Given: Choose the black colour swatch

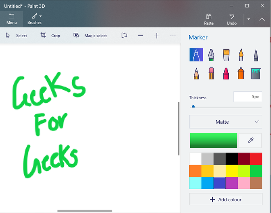Looking at the screenshot, I should (232, 159).
